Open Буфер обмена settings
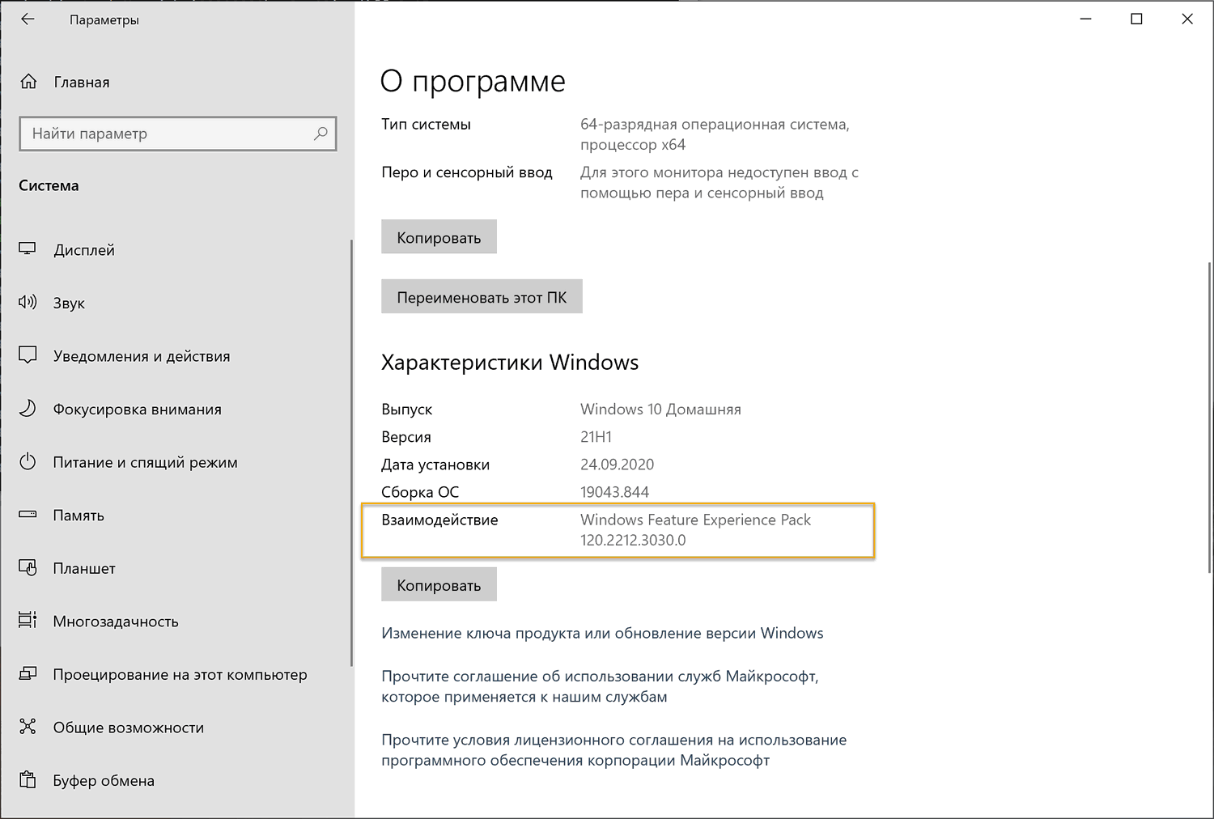Viewport: 1214px width, 819px height. [104, 780]
